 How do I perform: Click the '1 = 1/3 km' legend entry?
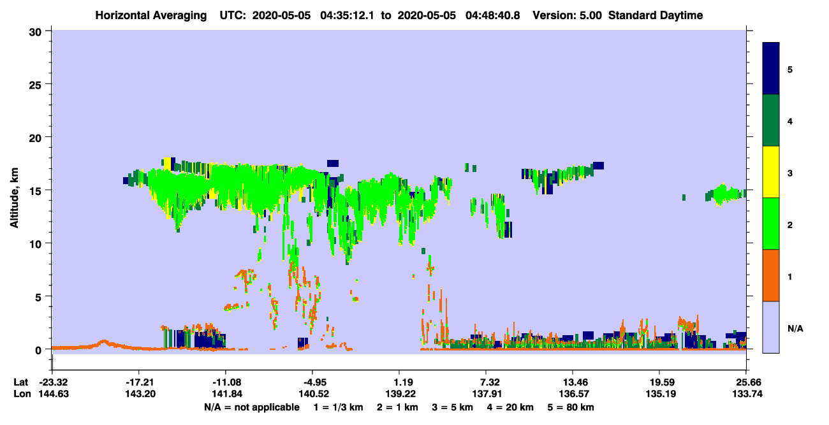coord(338,407)
